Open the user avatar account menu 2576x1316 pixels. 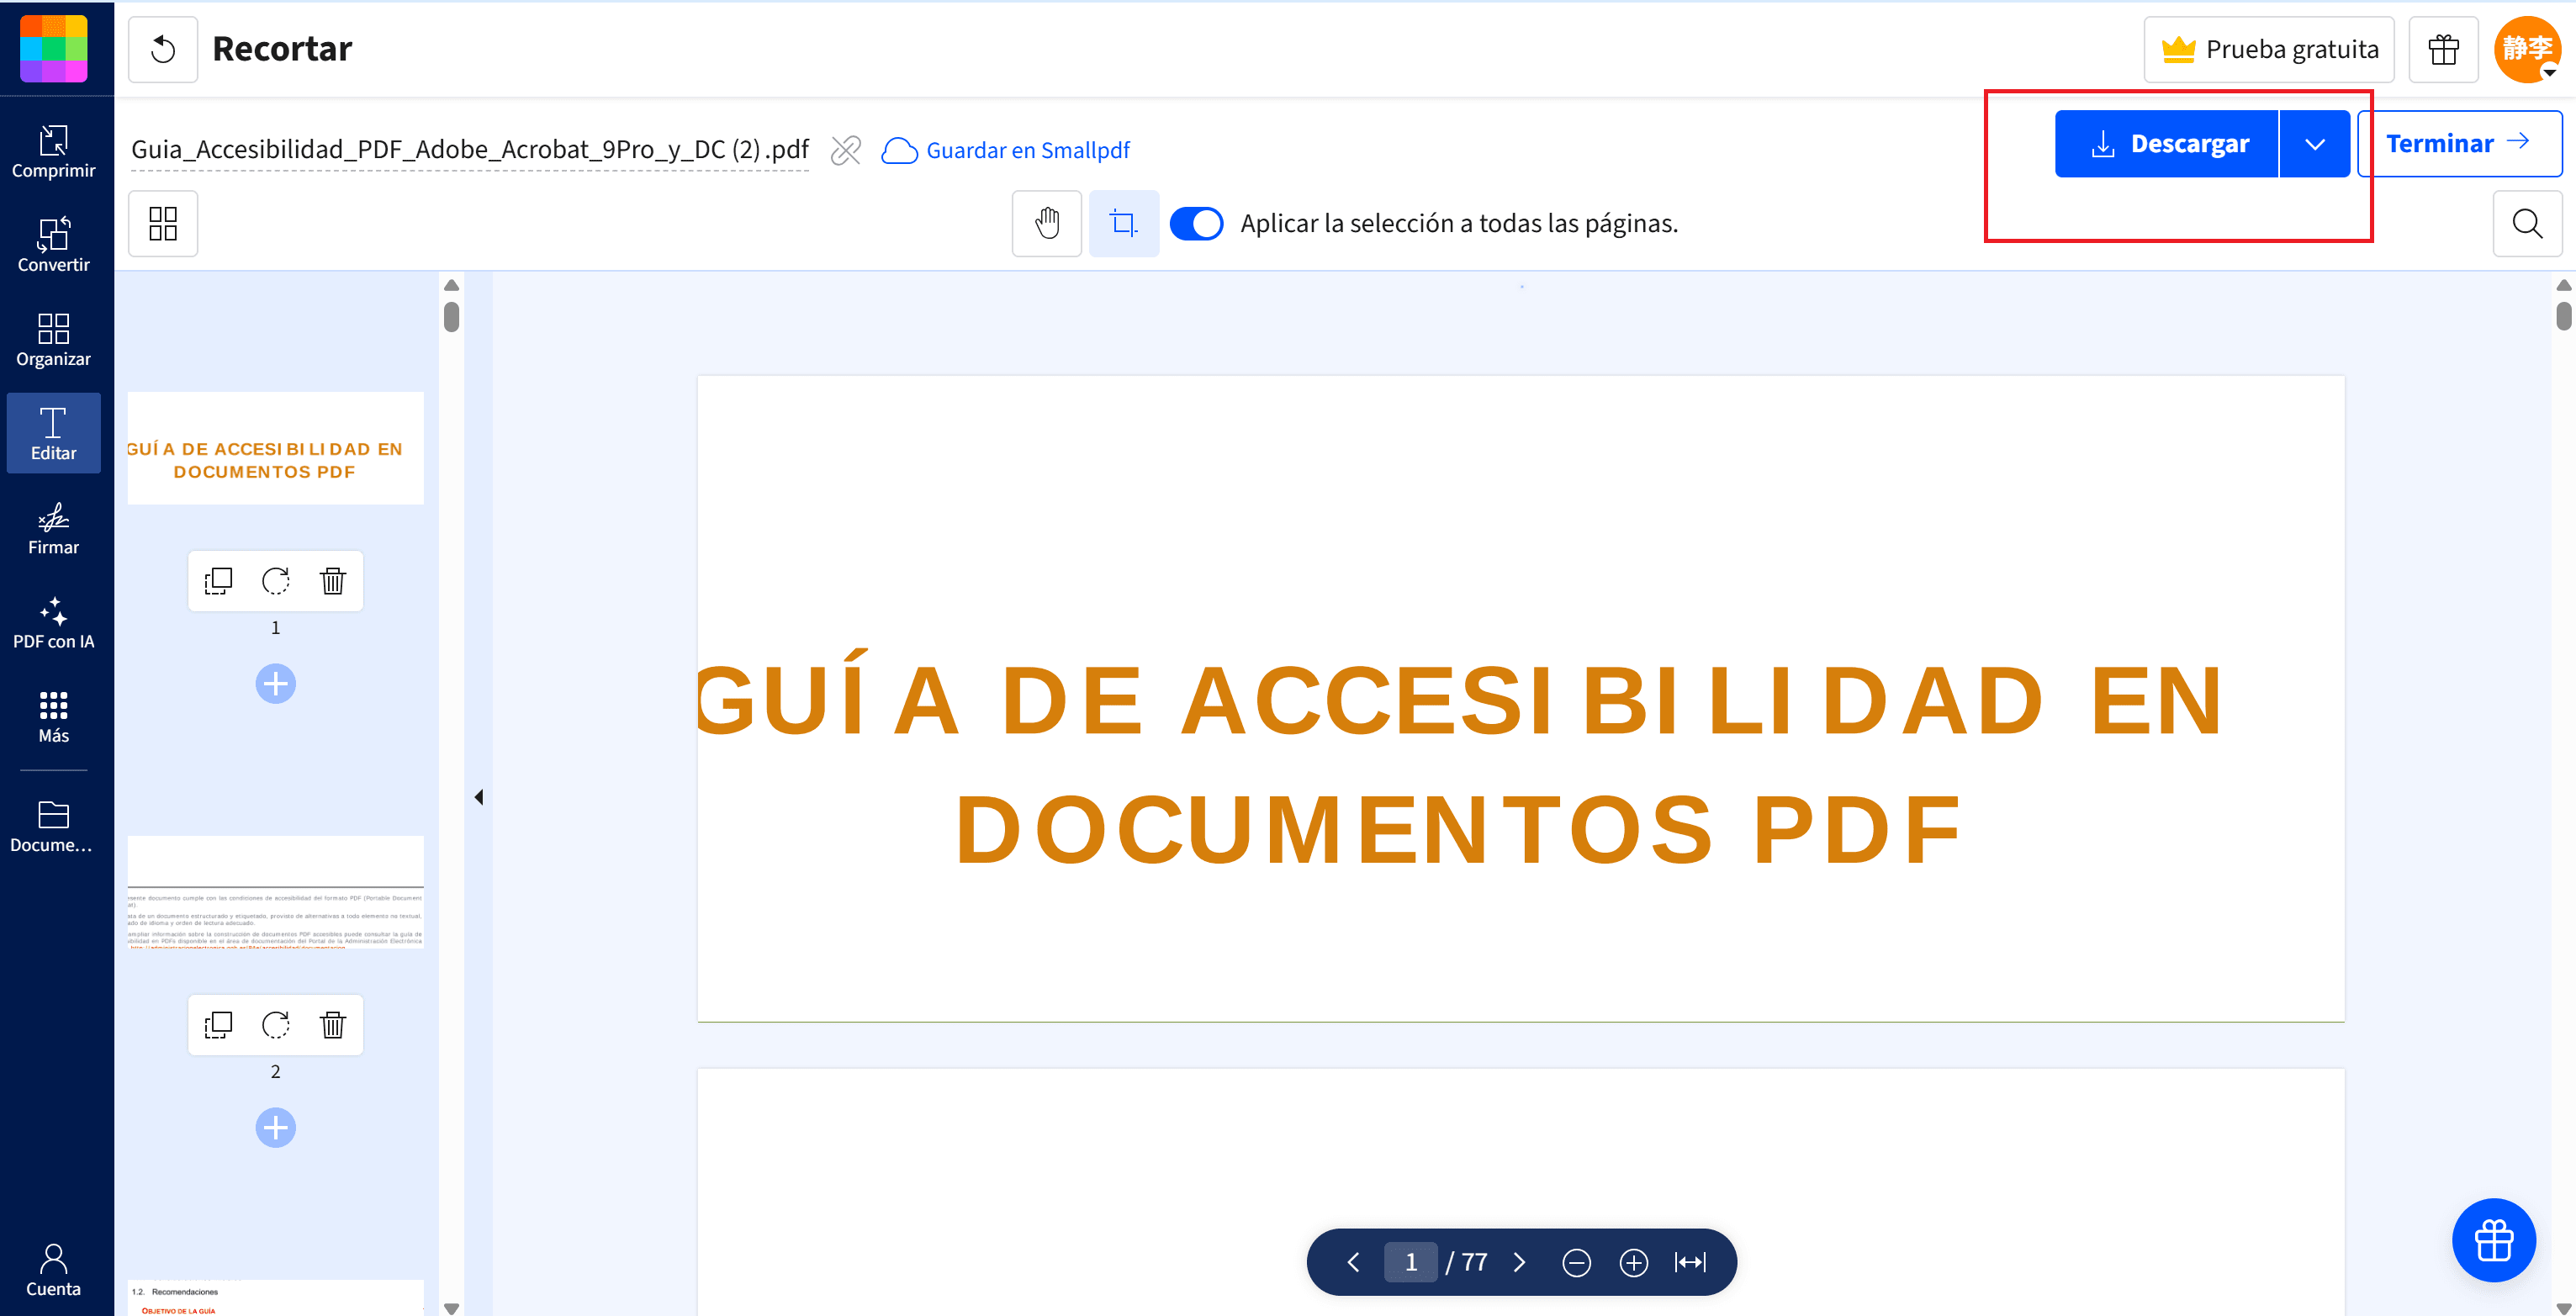tap(2526, 49)
